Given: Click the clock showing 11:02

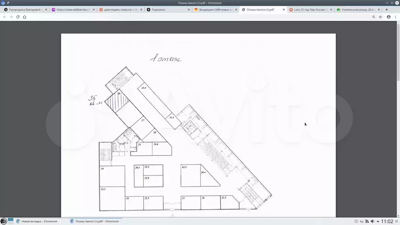Looking at the screenshot, I should (x=387, y=221).
